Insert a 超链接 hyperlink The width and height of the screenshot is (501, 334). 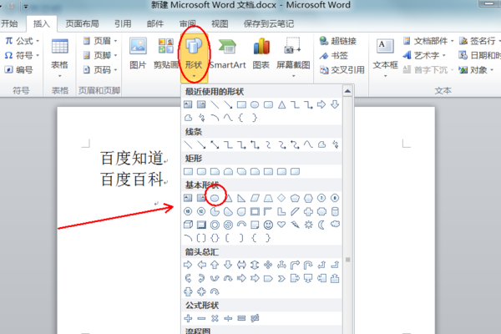click(338, 41)
